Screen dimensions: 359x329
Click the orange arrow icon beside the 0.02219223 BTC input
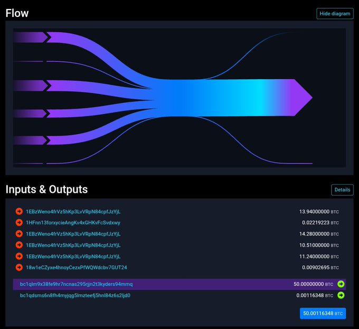[x=19, y=222]
